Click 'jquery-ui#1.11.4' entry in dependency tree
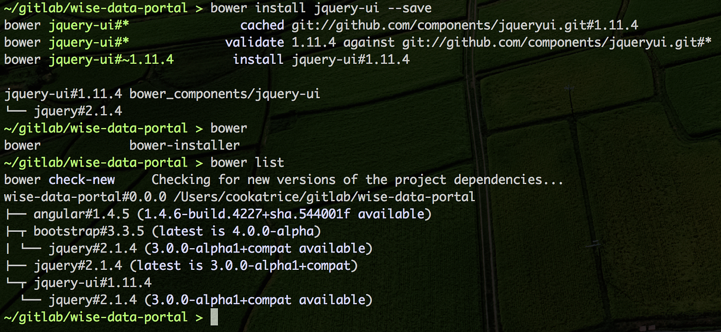Image resolution: width=721 pixels, height=332 pixels. click(93, 283)
